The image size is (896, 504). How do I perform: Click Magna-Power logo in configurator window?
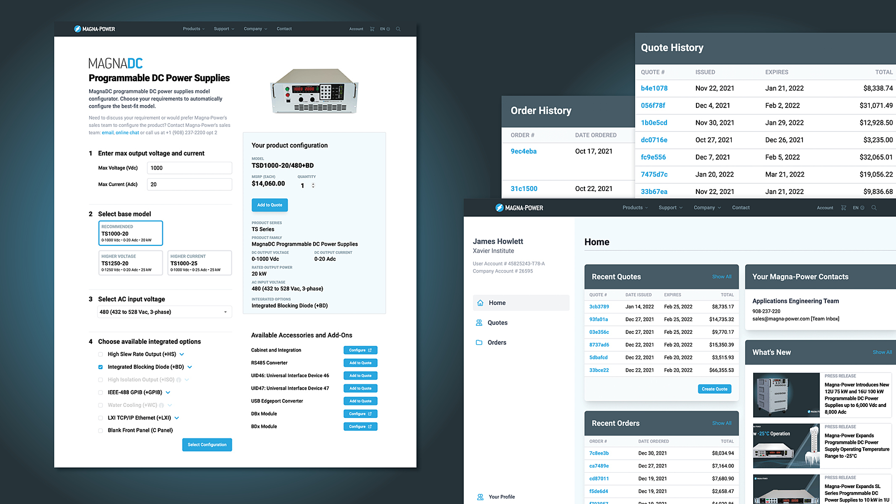coord(95,29)
